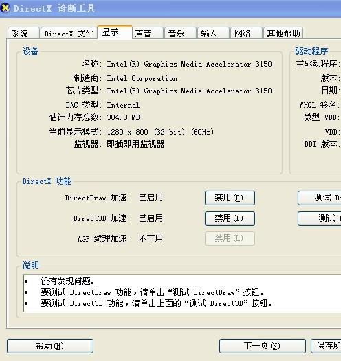Image resolution: width=341 pixels, height=361 pixels.
Task: Click the manufacturer value Intel Corporation
Action: click(142, 78)
